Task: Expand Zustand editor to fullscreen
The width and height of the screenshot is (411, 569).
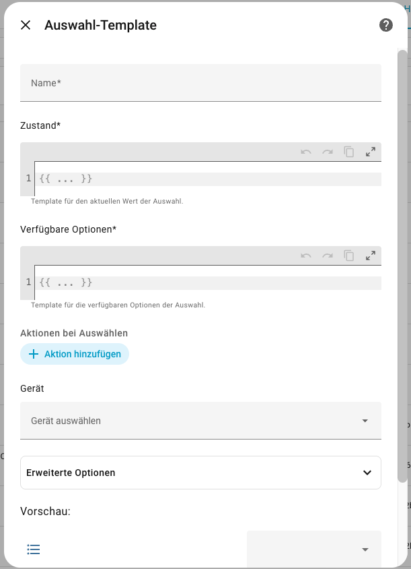Action: (x=371, y=152)
